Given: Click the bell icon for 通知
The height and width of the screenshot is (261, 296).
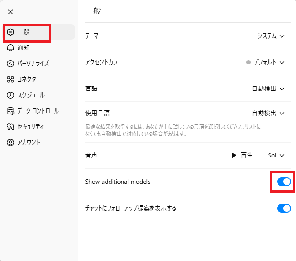Looking at the screenshot, I should (x=11, y=48).
